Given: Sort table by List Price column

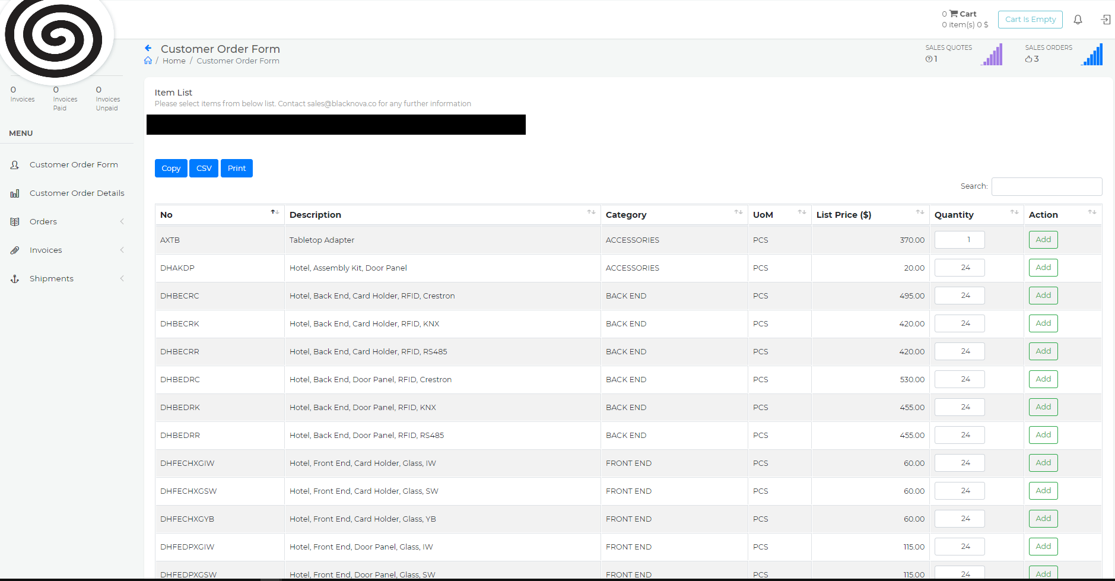Looking at the screenshot, I should coord(869,214).
